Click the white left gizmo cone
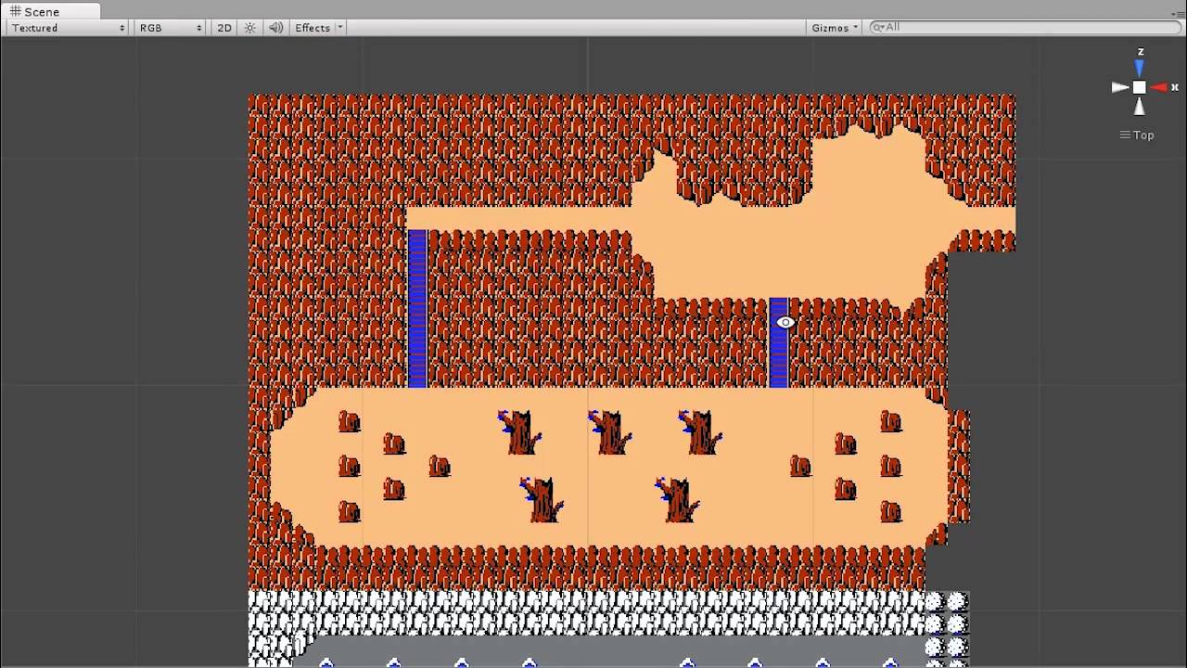Screen dimensions: 1187x668 [x=1120, y=87]
